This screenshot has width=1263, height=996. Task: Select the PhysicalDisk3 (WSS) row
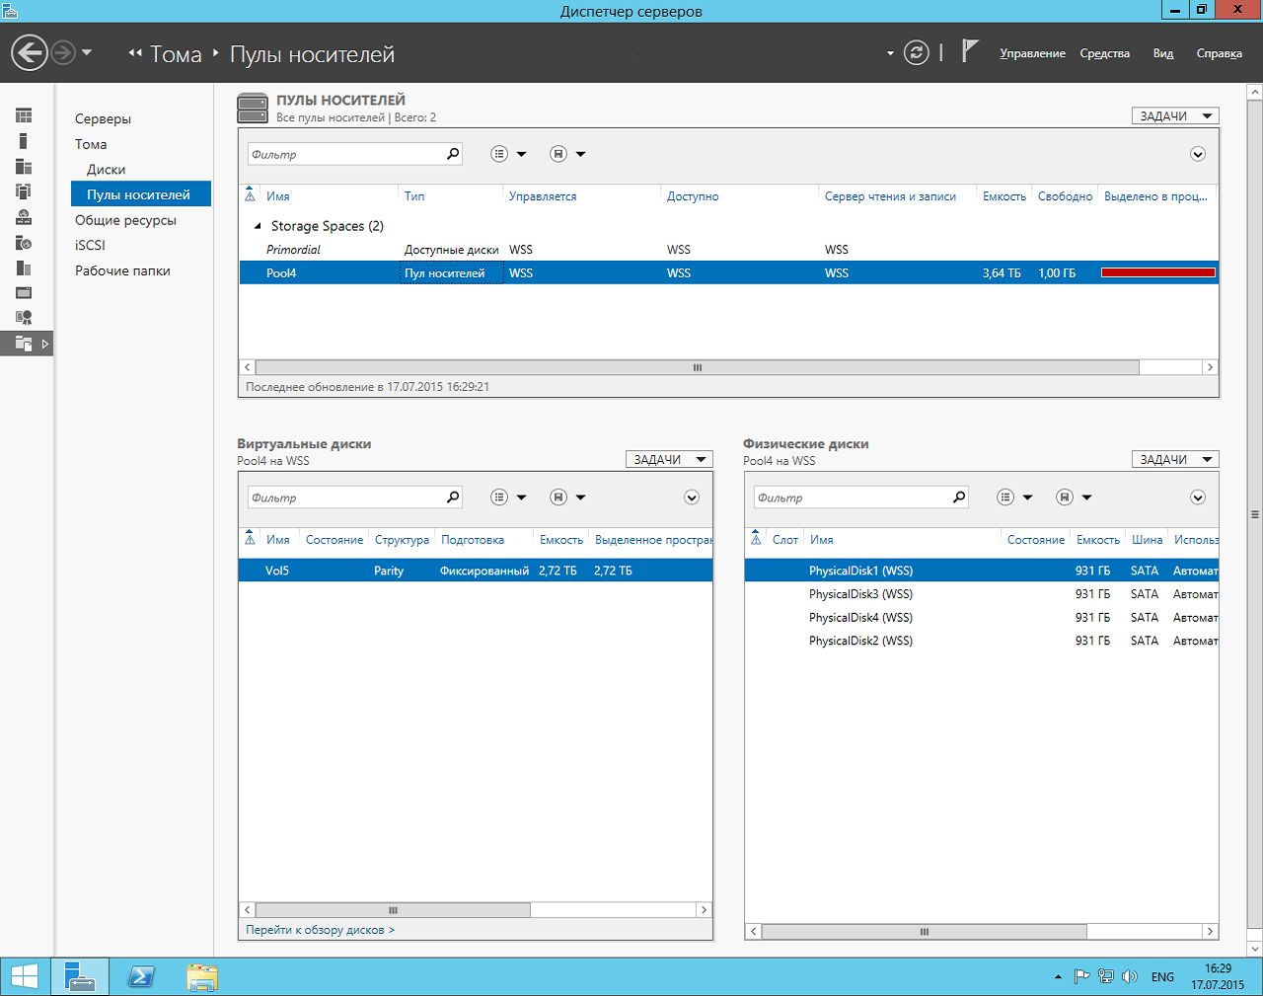coord(860,594)
